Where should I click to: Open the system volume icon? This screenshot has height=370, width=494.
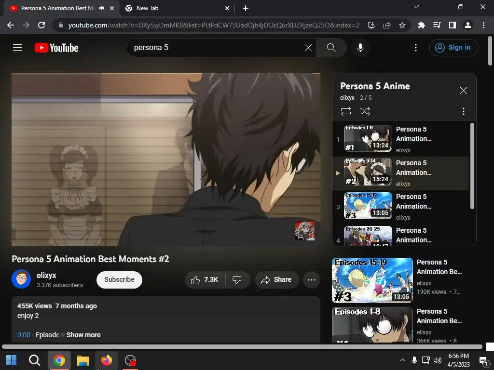point(437,360)
